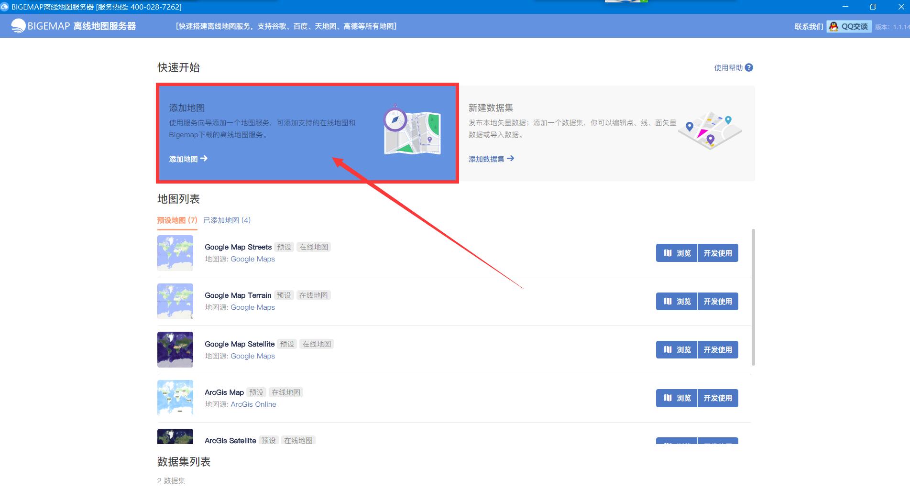Click the 浏览 icon for ArcGis Map
910x488 pixels.
[668, 398]
